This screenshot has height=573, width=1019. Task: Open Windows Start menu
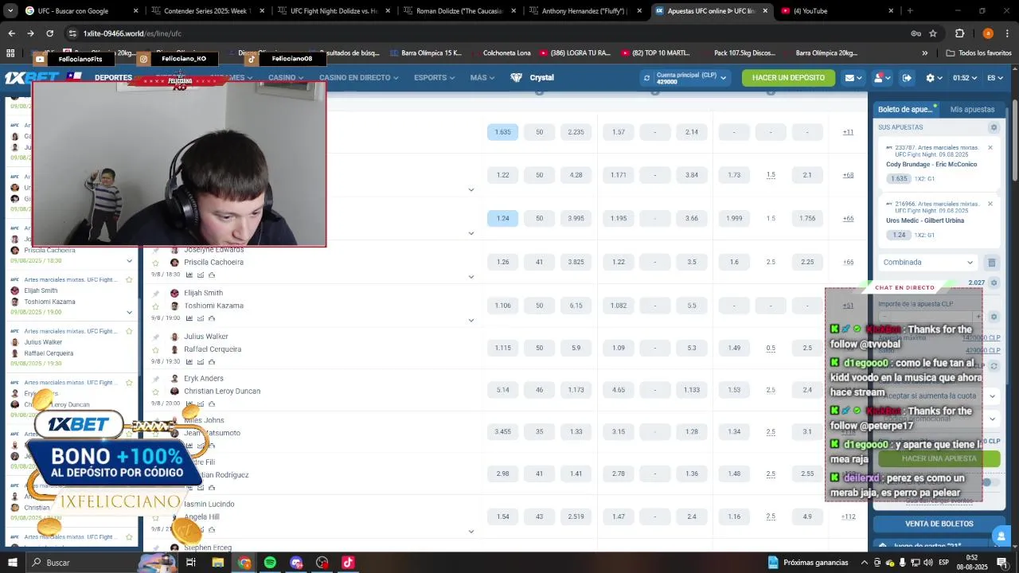pos(12,563)
